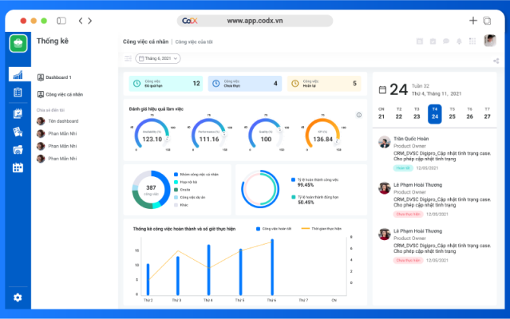Toggle the filter options icon beside month picker
The height and width of the screenshot is (319, 510).
point(128,58)
